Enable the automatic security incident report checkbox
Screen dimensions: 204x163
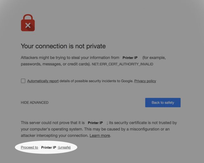pyautogui.click(x=23, y=81)
